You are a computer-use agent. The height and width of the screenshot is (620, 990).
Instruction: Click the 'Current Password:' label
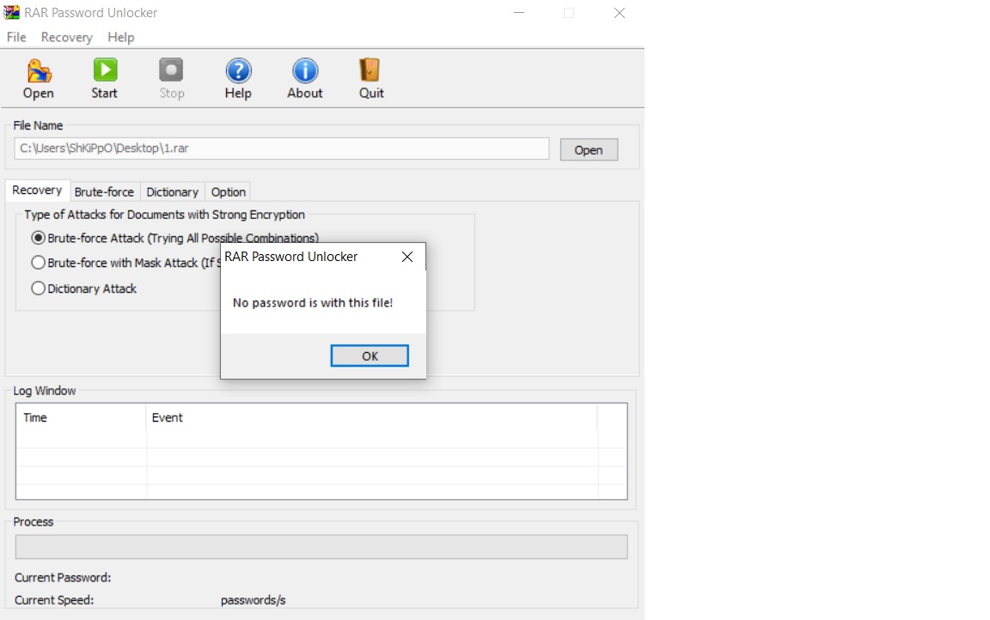click(x=63, y=578)
